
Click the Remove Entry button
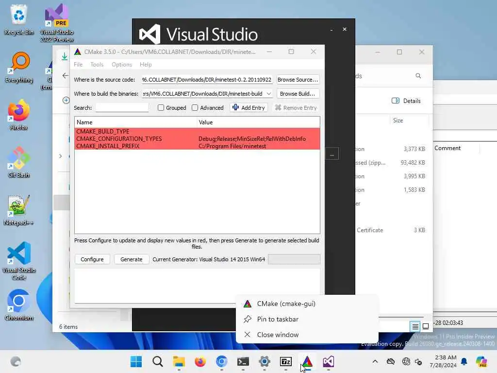pos(296,108)
